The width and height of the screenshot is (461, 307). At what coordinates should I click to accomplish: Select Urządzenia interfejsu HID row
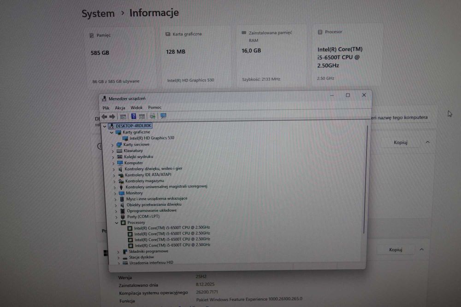[151, 263]
